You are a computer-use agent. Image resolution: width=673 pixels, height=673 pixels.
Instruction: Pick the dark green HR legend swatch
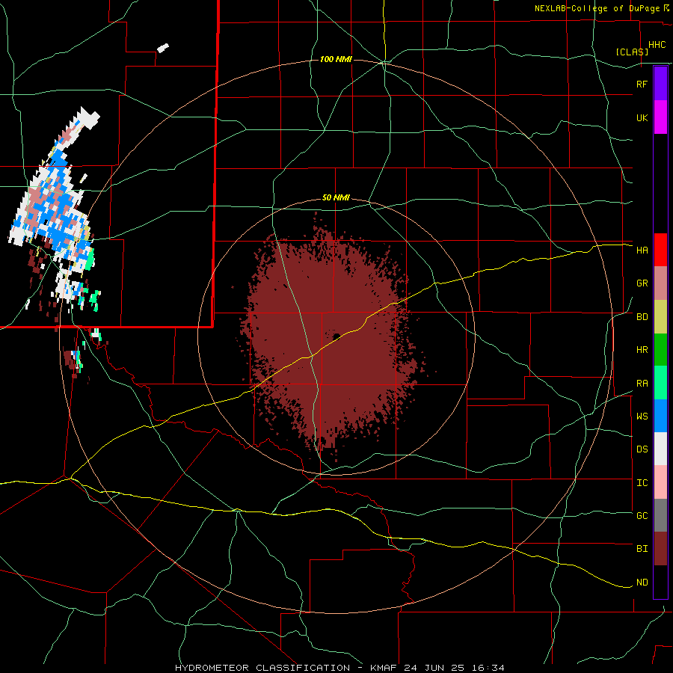point(660,350)
